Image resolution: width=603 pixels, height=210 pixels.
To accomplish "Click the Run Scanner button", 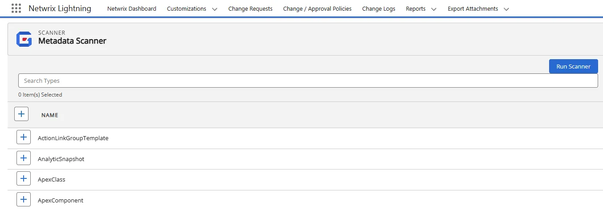I will 573,66.
